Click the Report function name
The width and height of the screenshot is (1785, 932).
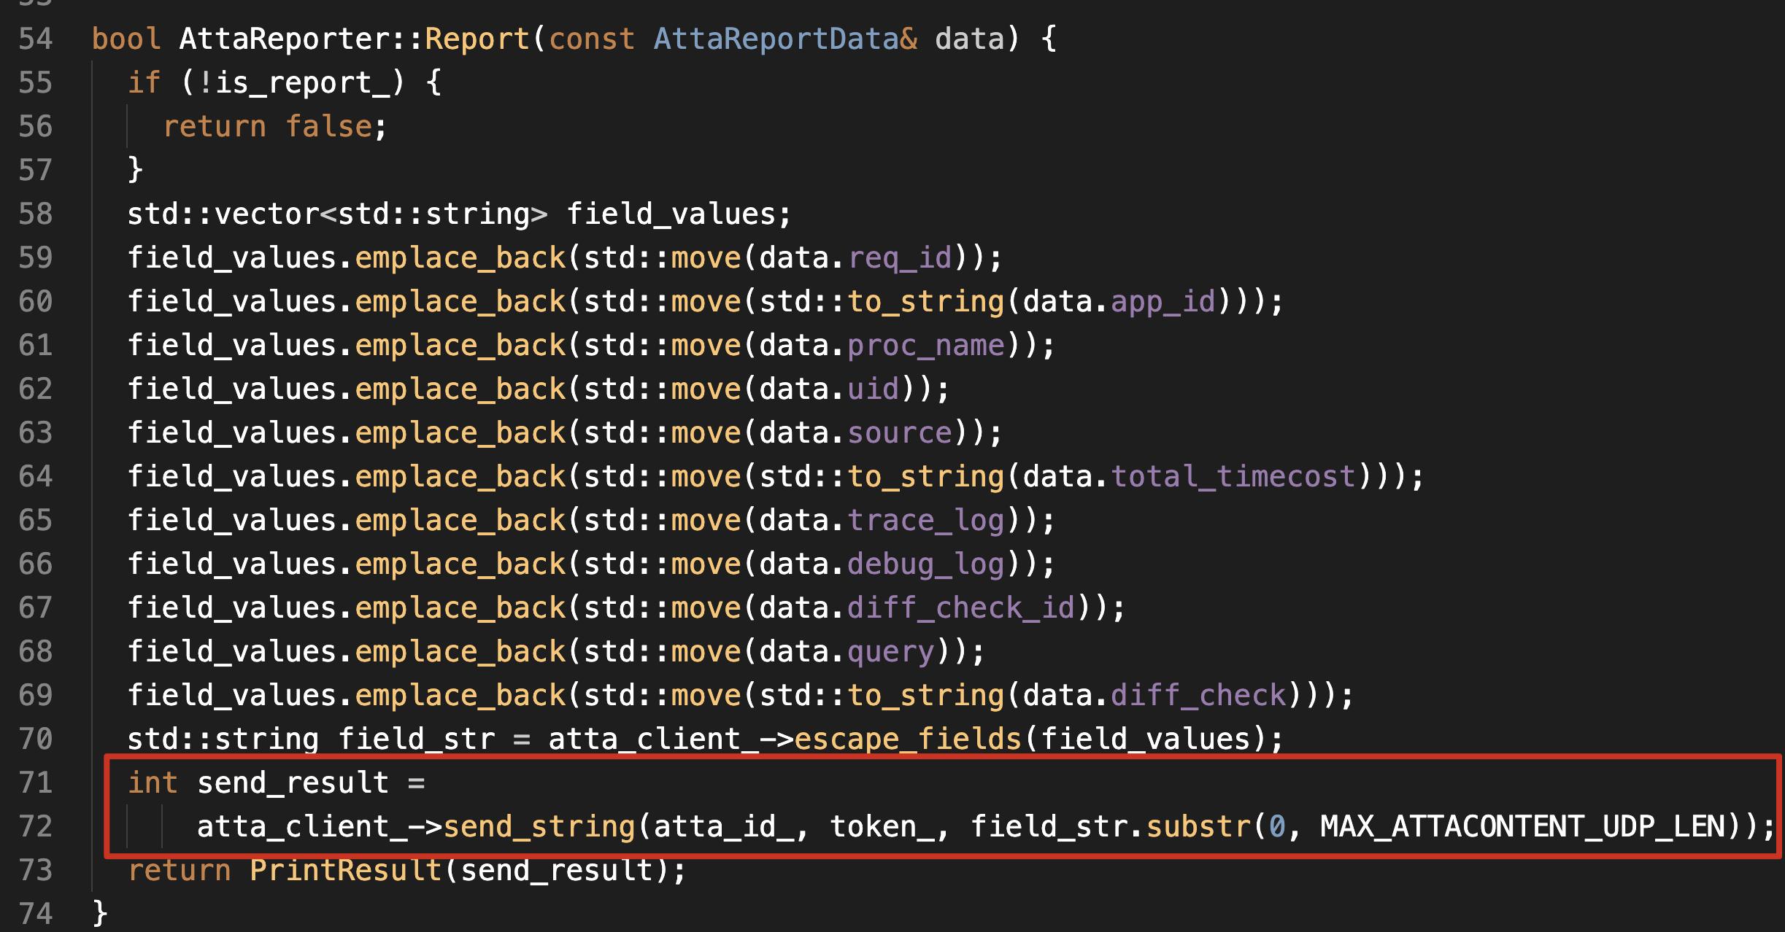pos(477,39)
